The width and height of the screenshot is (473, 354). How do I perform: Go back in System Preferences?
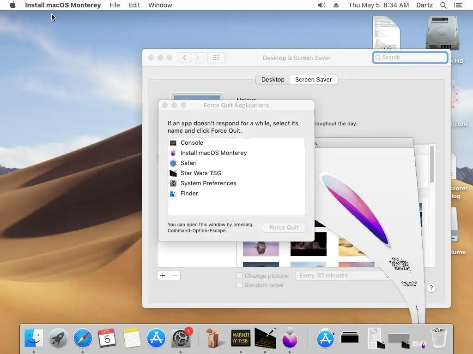pyautogui.click(x=184, y=58)
